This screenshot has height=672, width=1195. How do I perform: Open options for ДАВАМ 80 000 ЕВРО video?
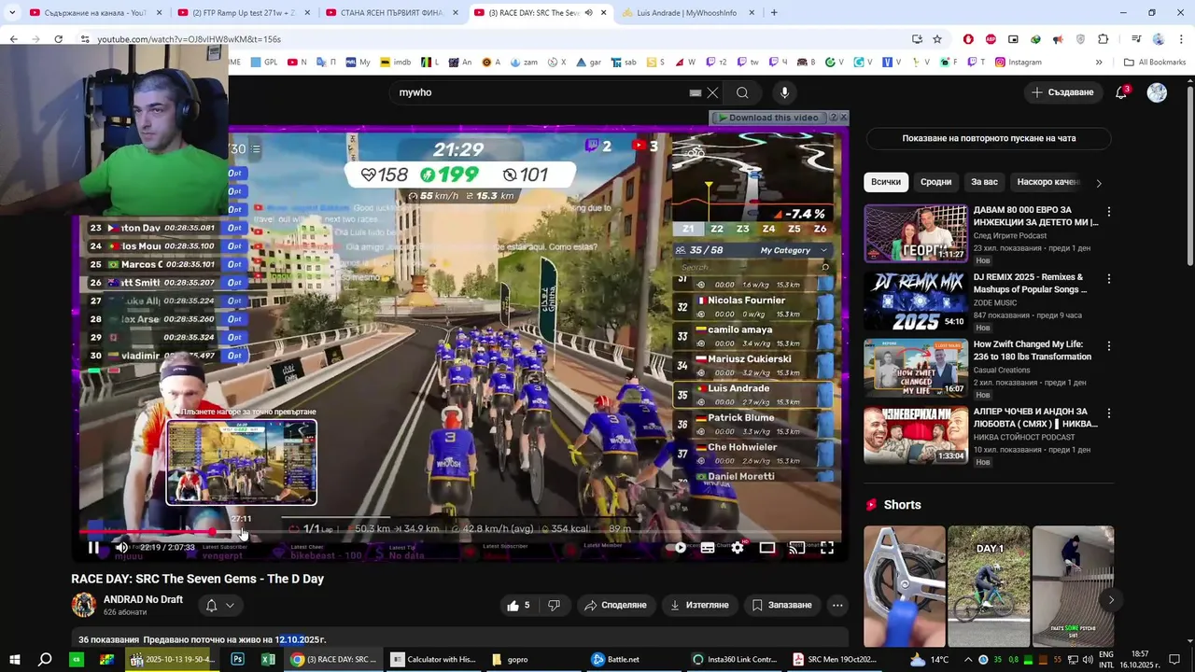pyautogui.click(x=1109, y=212)
